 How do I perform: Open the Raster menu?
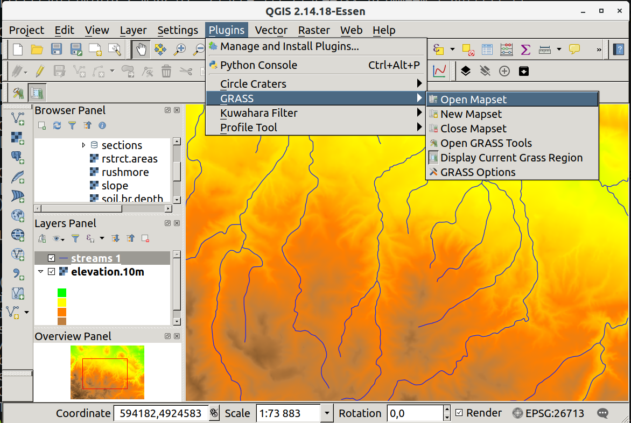click(x=314, y=30)
